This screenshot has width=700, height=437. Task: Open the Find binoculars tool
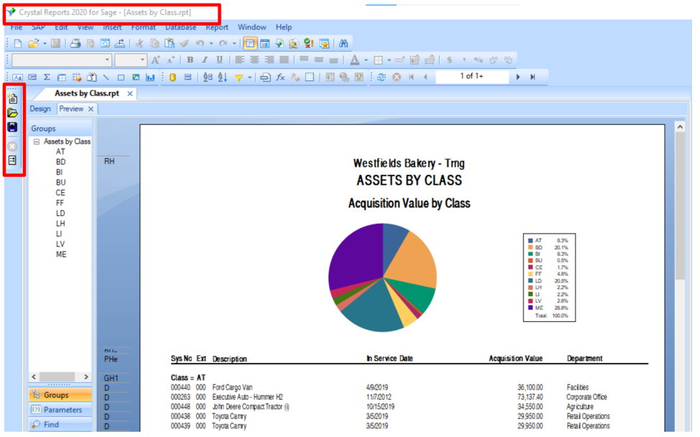pos(344,43)
